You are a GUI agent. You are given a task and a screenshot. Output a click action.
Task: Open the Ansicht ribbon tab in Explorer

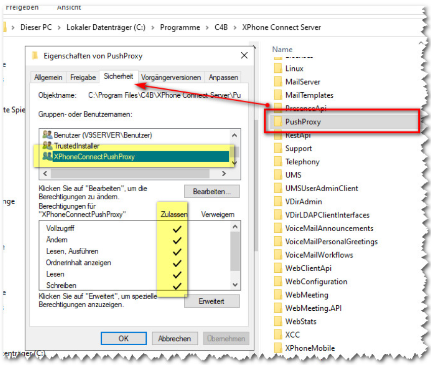[69, 7]
